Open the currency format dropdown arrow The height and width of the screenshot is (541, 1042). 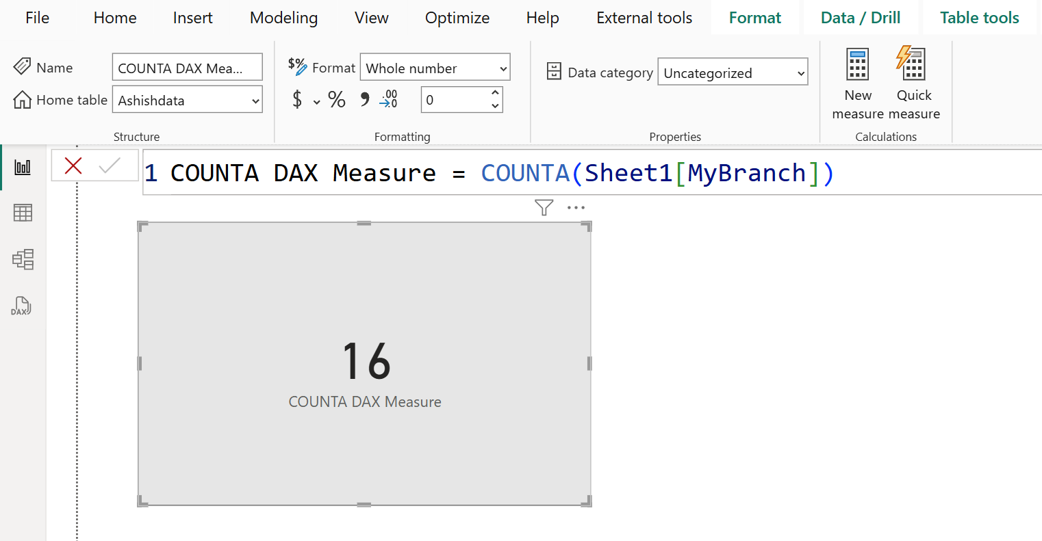coord(316,102)
